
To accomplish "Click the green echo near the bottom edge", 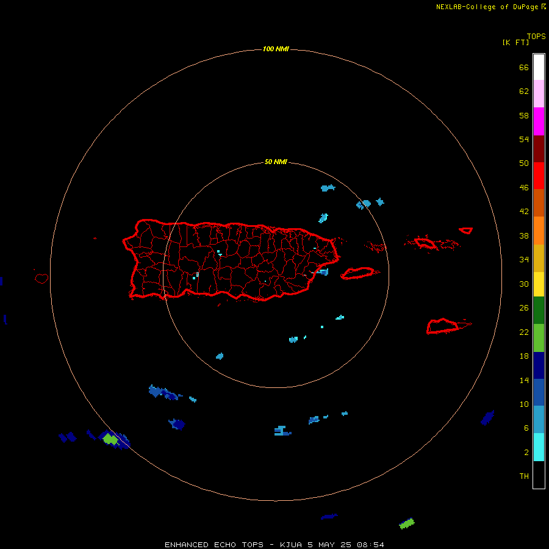I will coord(407,523).
